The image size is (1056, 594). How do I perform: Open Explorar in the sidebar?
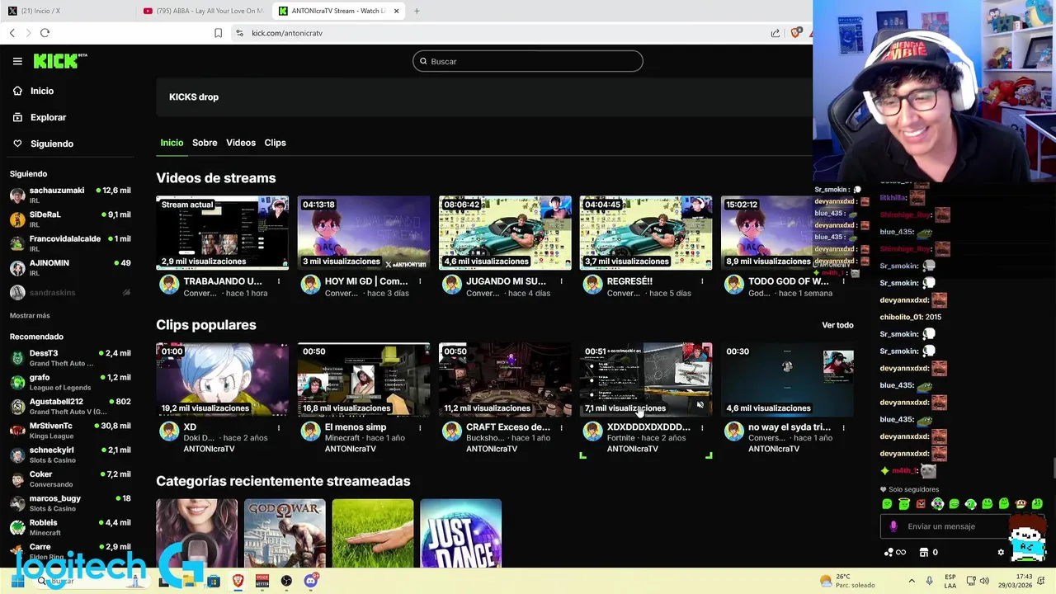pyautogui.click(x=48, y=117)
